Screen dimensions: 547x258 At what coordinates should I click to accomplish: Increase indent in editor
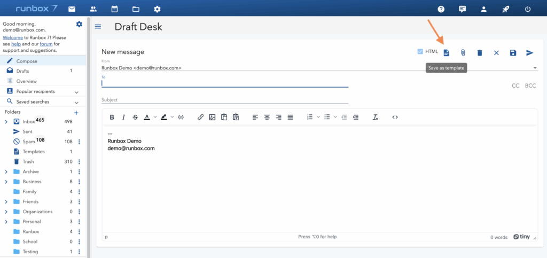click(x=355, y=117)
